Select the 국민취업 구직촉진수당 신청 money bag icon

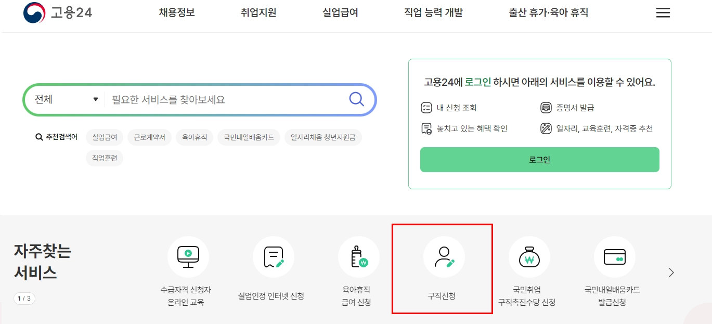coord(529,256)
